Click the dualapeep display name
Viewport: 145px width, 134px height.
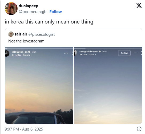coord(29,6)
